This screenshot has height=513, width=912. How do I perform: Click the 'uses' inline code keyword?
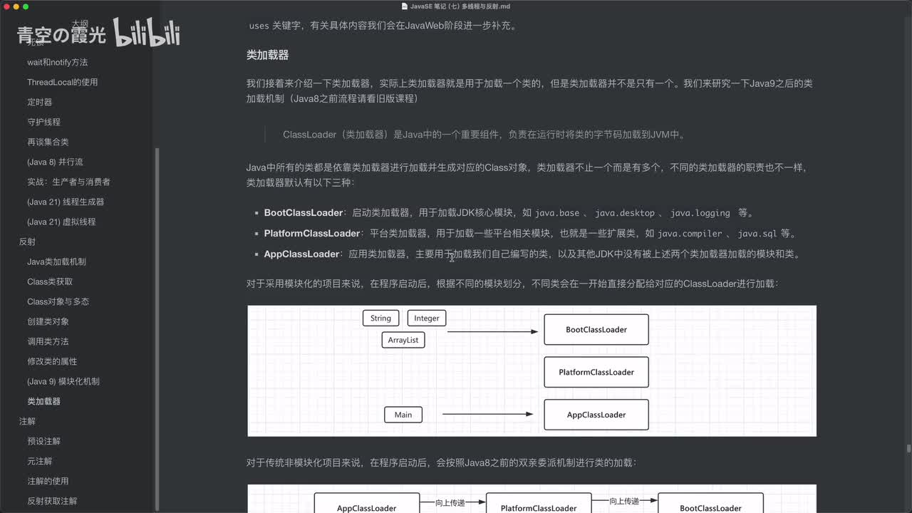[x=259, y=26]
